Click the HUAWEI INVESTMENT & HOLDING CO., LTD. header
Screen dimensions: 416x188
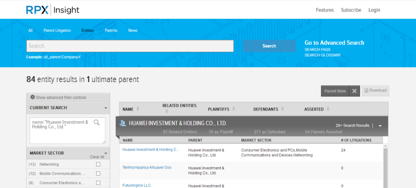coord(178,123)
